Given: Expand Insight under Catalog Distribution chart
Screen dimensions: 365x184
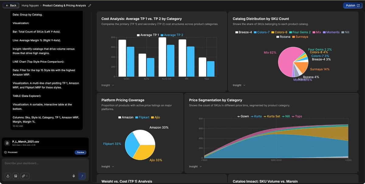Looking at the screenshot, I should coord(239,85).
